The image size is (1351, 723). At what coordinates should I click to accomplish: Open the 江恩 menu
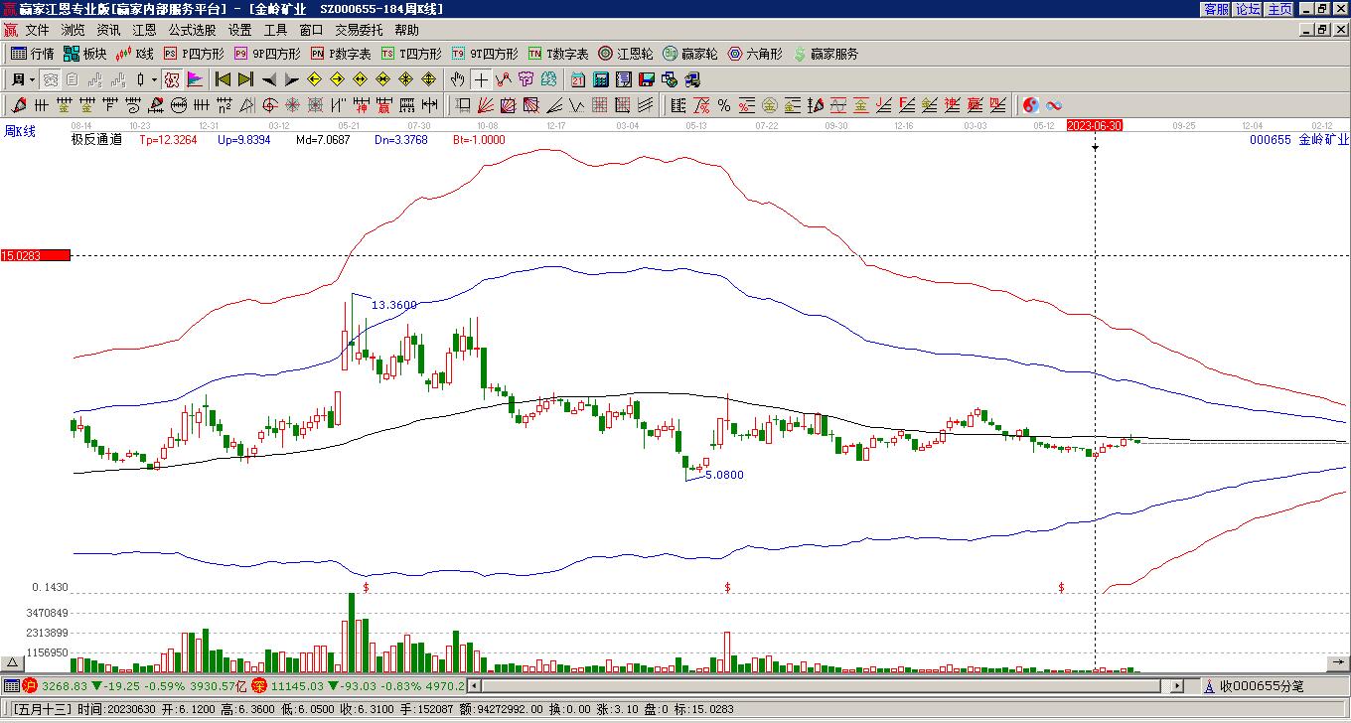tap(144, 31)
